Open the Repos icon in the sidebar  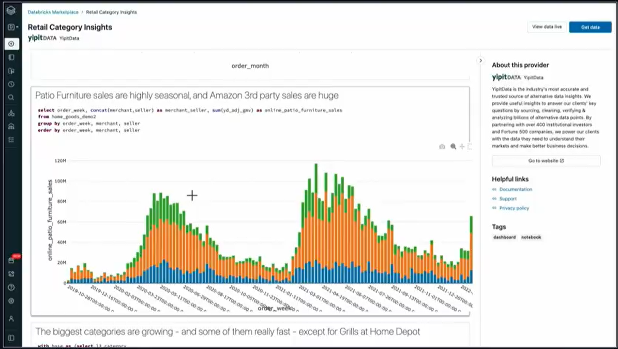pos(11,71)
